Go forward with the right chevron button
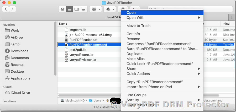Viewport: 236px width, 112px height. tap(12, 9)
